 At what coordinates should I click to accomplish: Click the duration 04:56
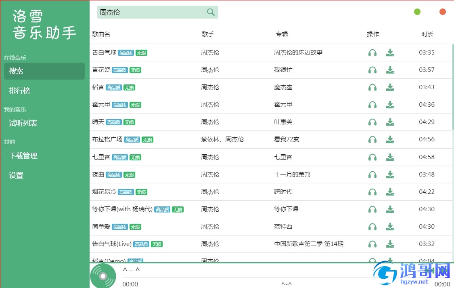coord(427,139)
